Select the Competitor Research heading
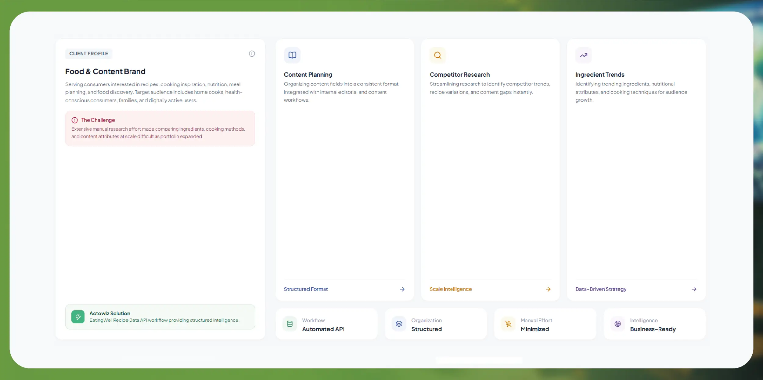Viewport: 763px width, 380px height. pyautogui.click(x=460, y=75)
